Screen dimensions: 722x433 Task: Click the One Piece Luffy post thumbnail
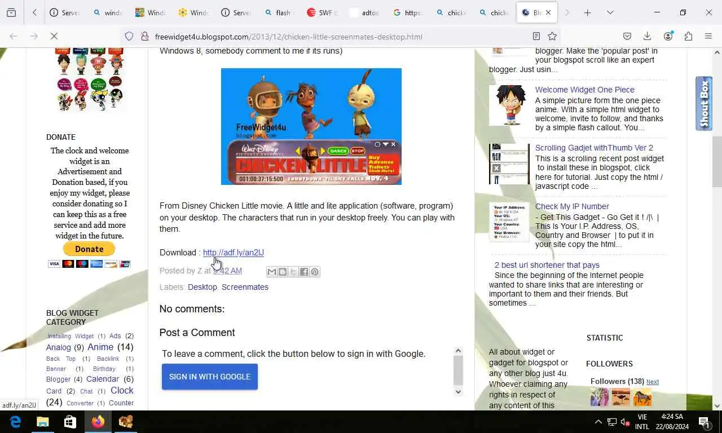pos(509,105)
